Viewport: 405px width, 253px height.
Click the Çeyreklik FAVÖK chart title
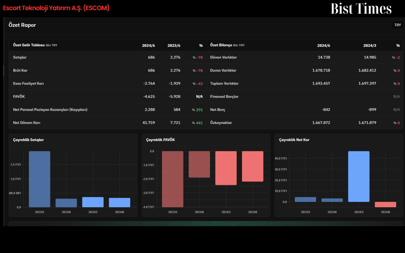pos(160,140)
